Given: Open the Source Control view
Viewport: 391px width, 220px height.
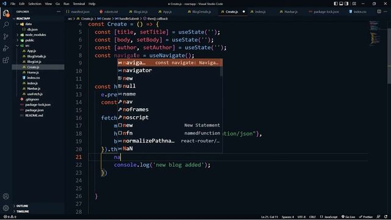Looking at the screenshot, I should click(5, 37).
